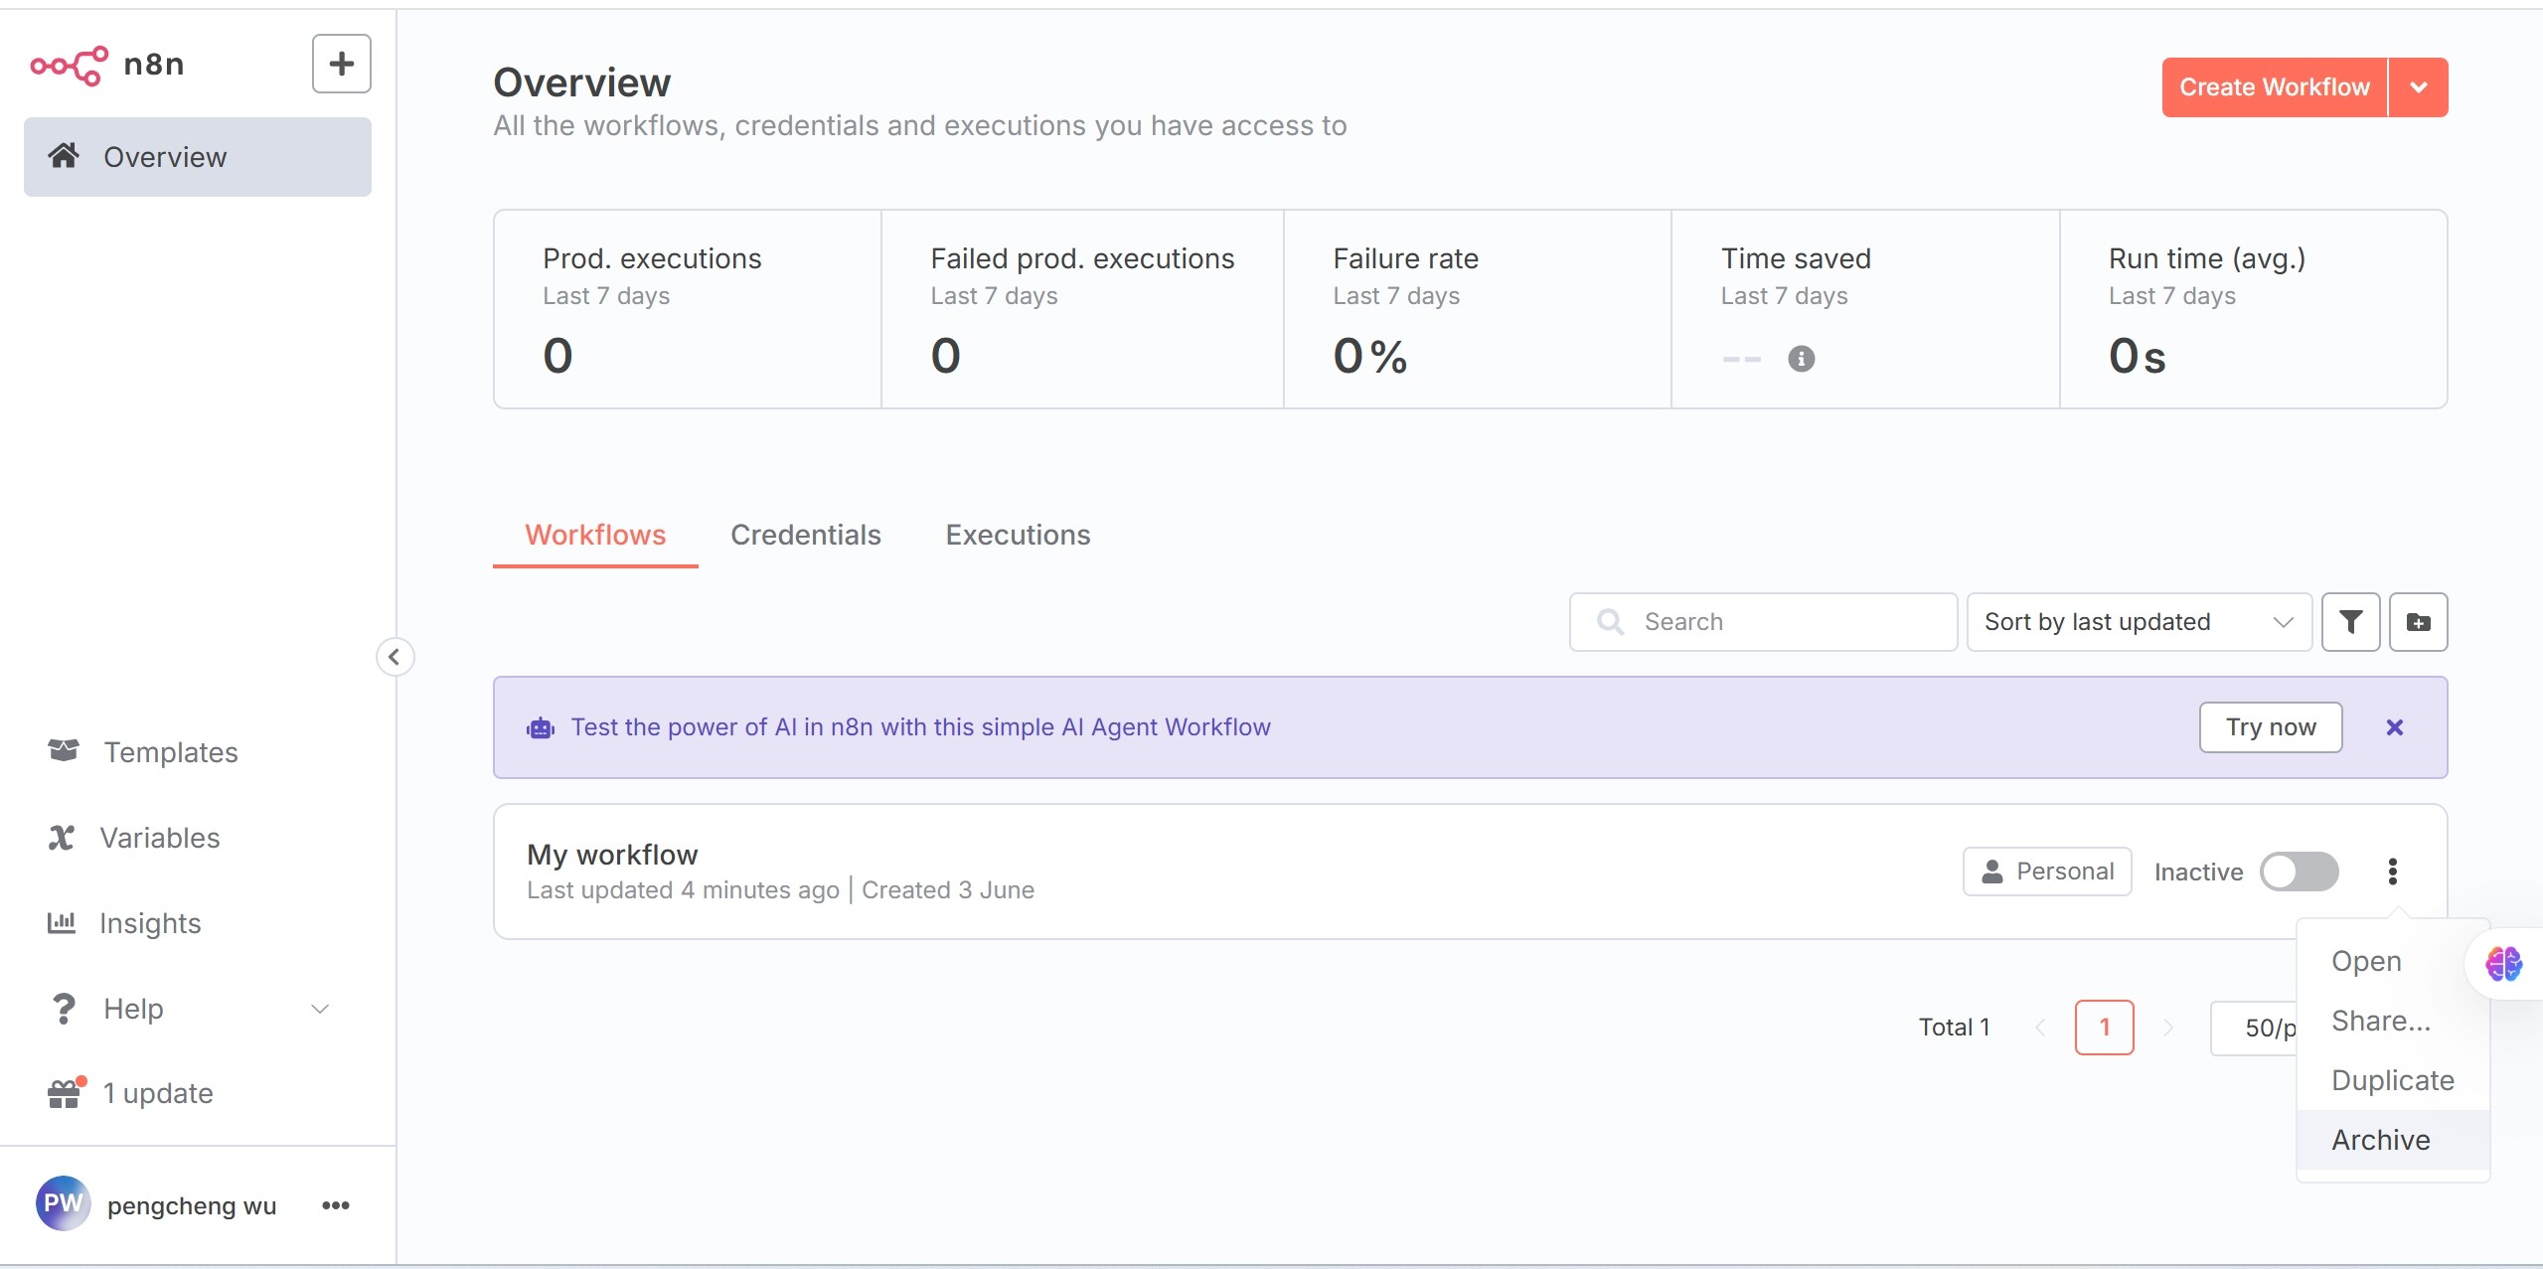
Task: Switch to the Executions tab
Action: tap(1018, 535)
